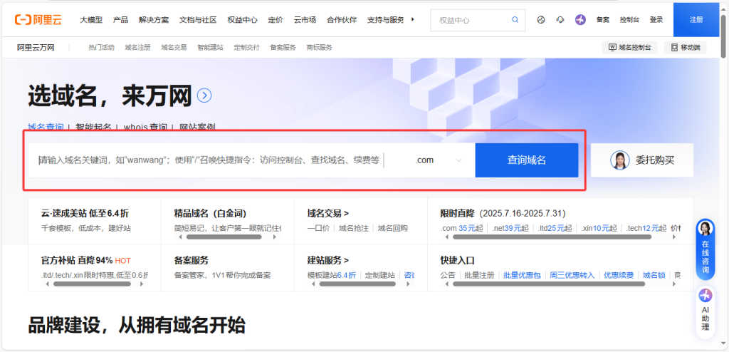Viewport: 729px width, 352px height.
Task: Click the Alibaba Cloud 阿里云 logo
Action: coord(38,19)
